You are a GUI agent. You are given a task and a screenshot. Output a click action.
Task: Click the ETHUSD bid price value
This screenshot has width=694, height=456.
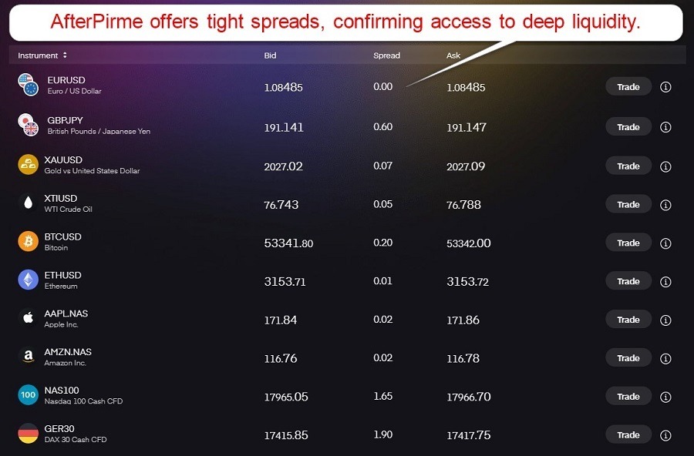[285, 280]
